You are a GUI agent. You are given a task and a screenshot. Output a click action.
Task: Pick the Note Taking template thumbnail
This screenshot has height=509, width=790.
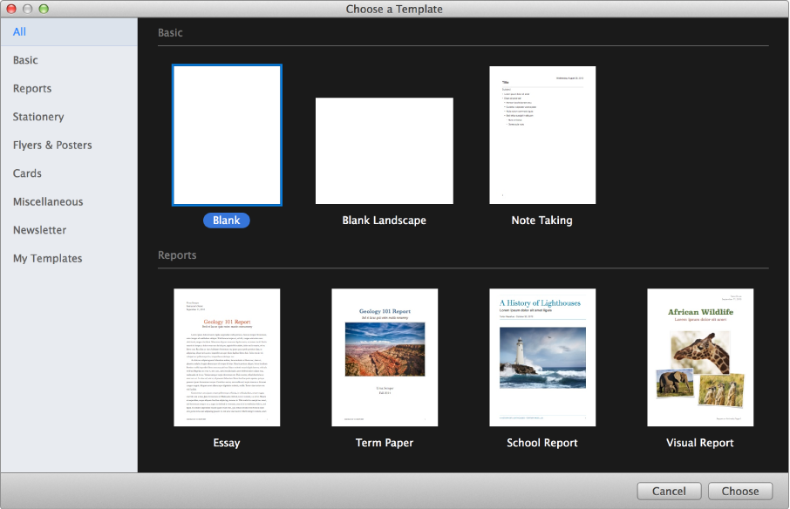click(x=542, y=135)
